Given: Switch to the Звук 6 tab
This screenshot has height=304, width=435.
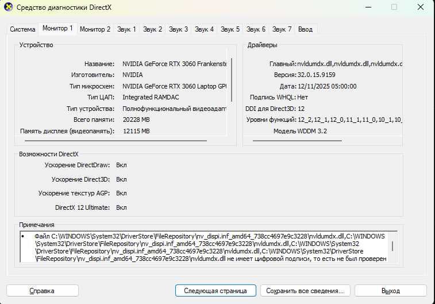Looking at the screenshot, I should point(256,29).
